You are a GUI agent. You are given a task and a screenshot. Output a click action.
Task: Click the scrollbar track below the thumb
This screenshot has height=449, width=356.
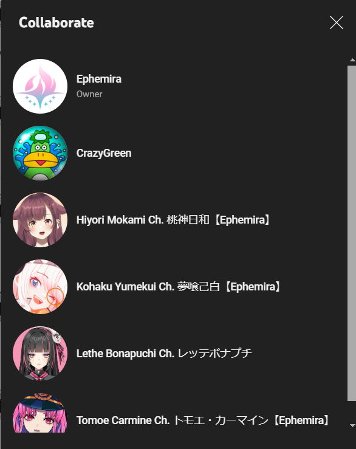tap(352, 412)
